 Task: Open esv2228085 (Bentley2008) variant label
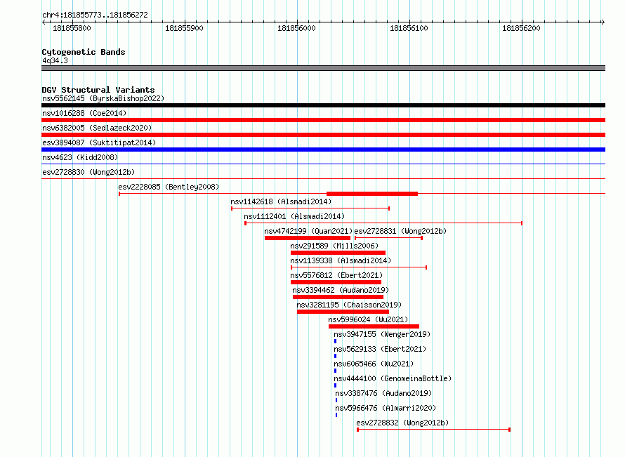pos(169,187)
